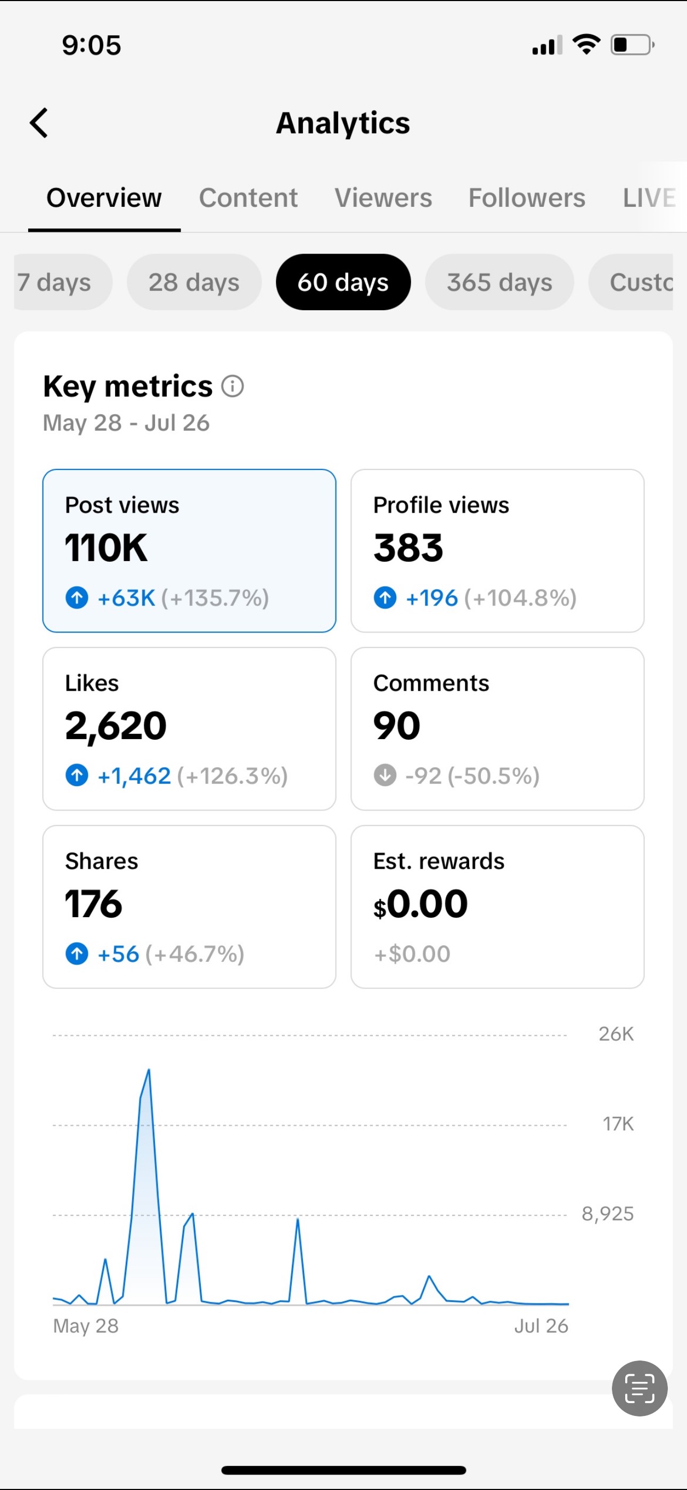Tap the floating scan text icon
The image size is (687, 1490).
(x=639, y=1388)
